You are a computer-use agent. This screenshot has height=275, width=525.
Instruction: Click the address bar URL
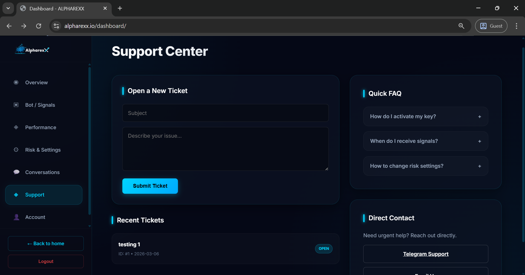pyautogui.click(x=95, y=26)
